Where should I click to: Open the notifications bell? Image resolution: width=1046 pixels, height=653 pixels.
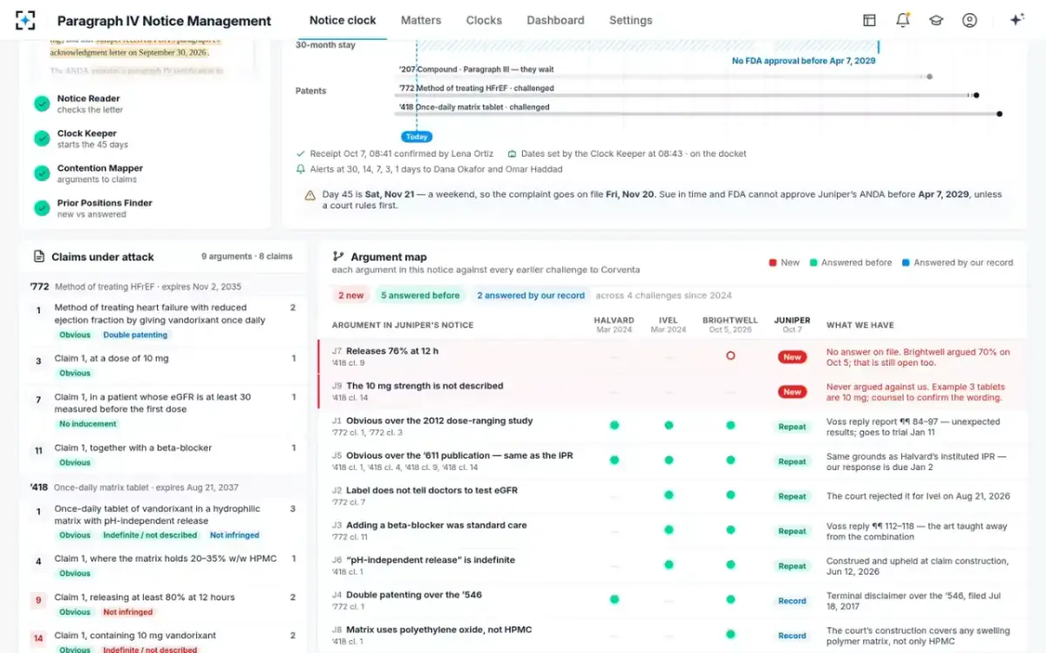[902, 20]
